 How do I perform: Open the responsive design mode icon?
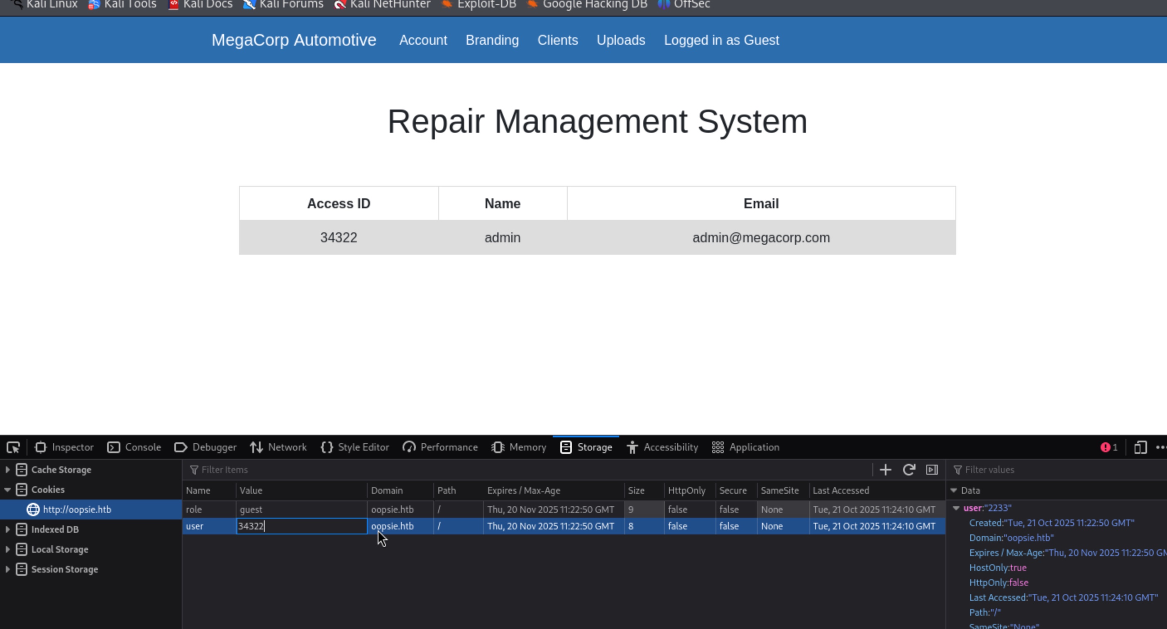[x=1140, y=447]
